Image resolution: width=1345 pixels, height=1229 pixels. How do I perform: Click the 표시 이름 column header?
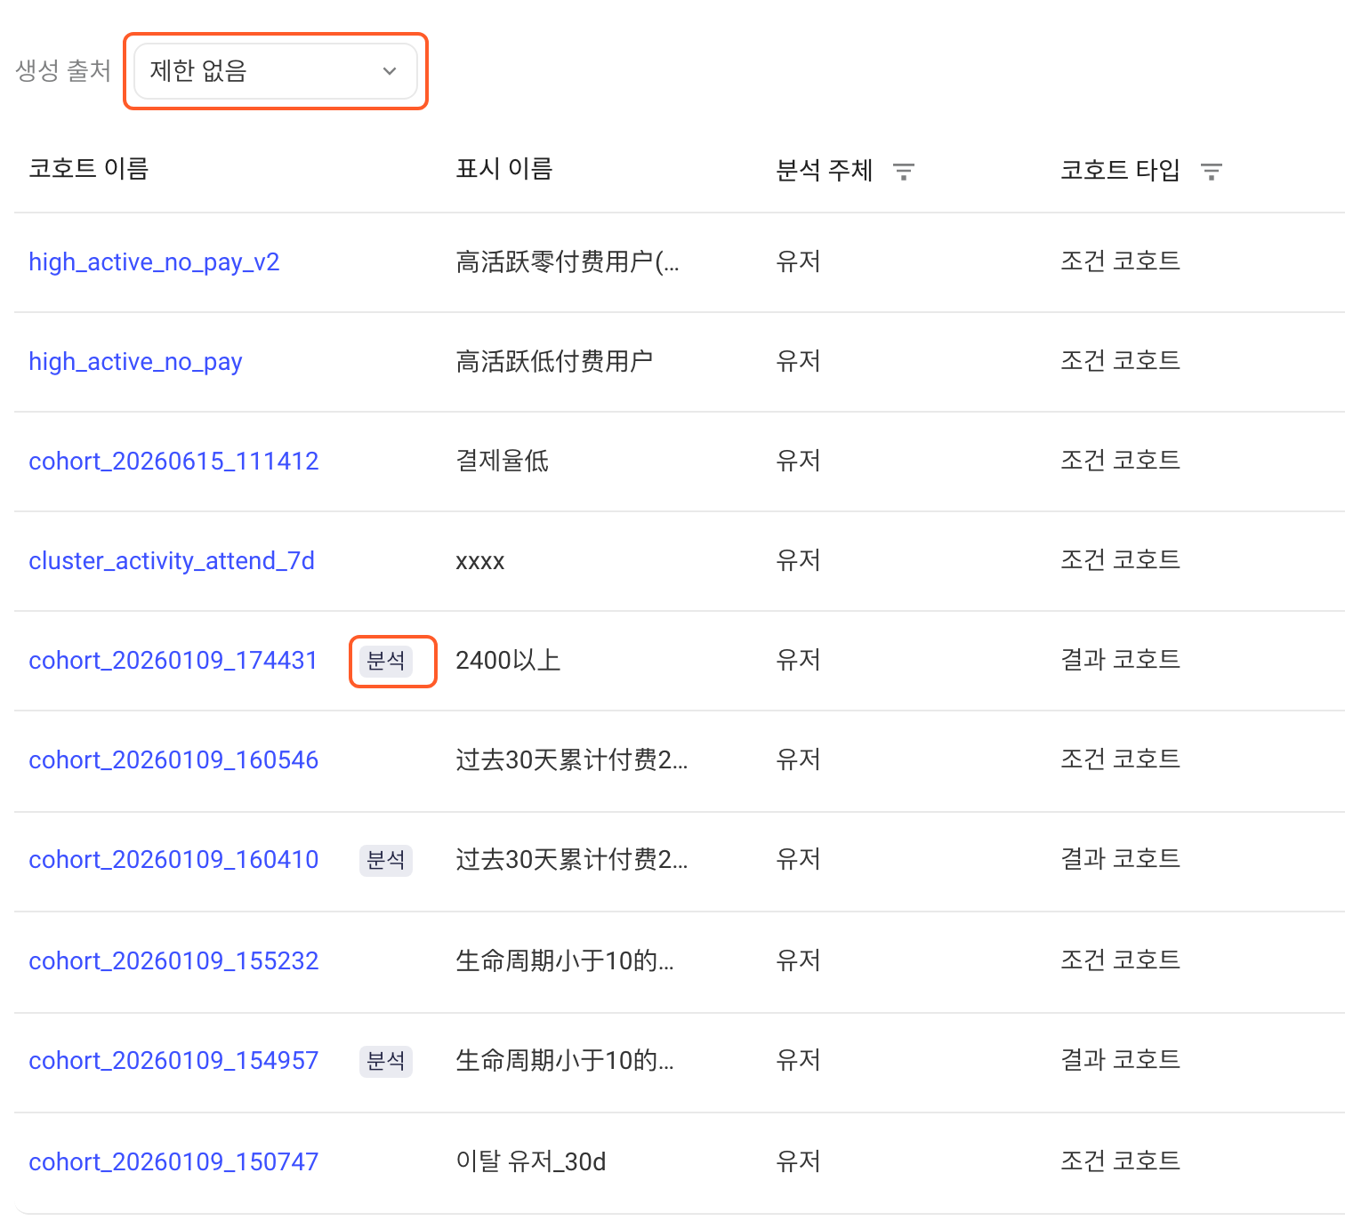[x=504, y=169]
